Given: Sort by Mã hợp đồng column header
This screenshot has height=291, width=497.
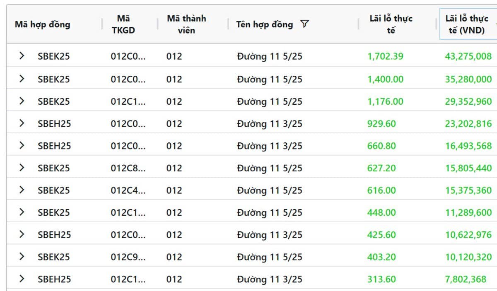Looking at the screenshot, I should click(42, 24).
